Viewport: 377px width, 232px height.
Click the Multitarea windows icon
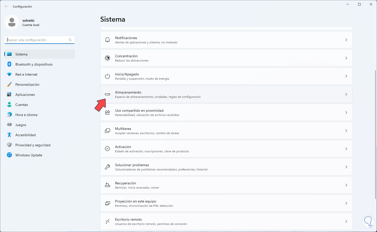(x=107, y=131)
